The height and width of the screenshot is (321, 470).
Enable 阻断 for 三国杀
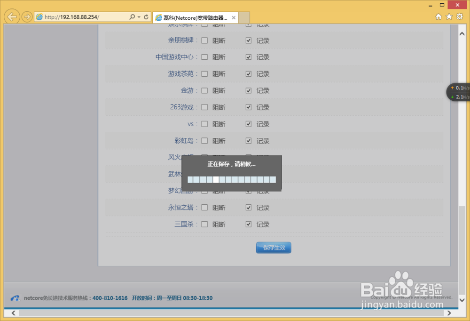coord(204,224)
